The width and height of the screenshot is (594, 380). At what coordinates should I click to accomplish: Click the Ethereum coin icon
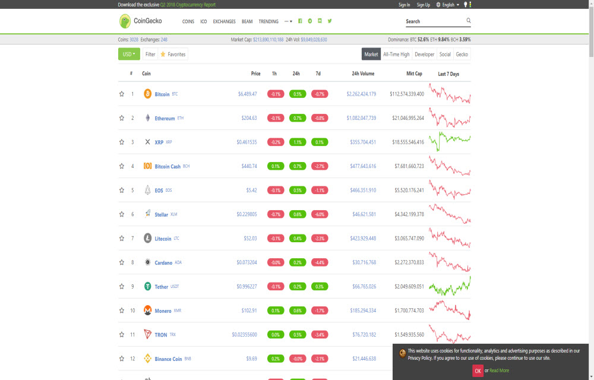(x=147, y=118)
